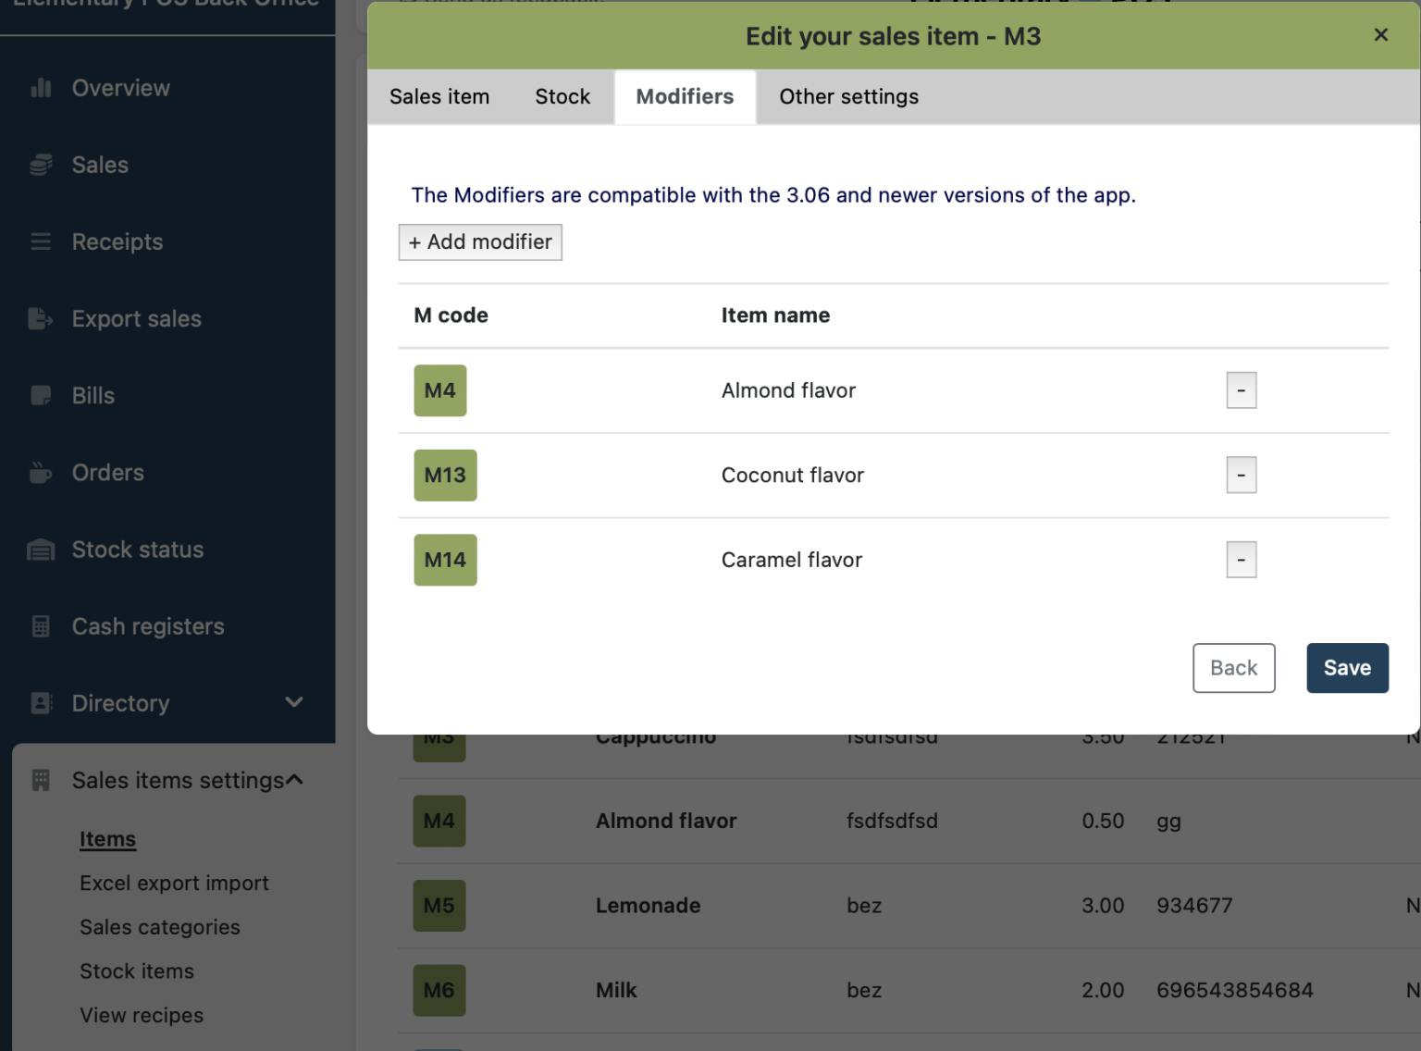The image size is (1421, 1051).
Task: Open the View recipes page
Action: pyautogui.click(x=141, y=1015)
